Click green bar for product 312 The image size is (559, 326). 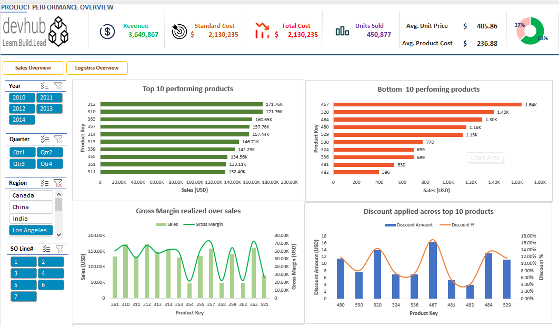tap(182, 104)
